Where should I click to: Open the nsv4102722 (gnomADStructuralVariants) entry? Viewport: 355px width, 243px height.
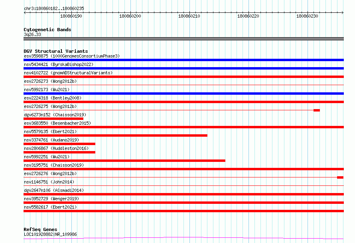pyautogui.click(x=68, y=73)
